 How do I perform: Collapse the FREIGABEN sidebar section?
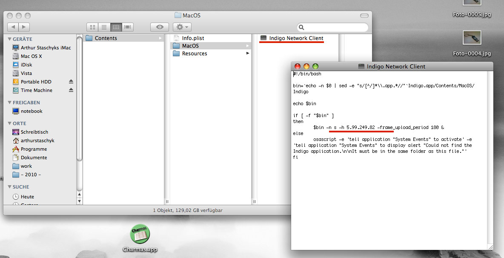(10, 103)
